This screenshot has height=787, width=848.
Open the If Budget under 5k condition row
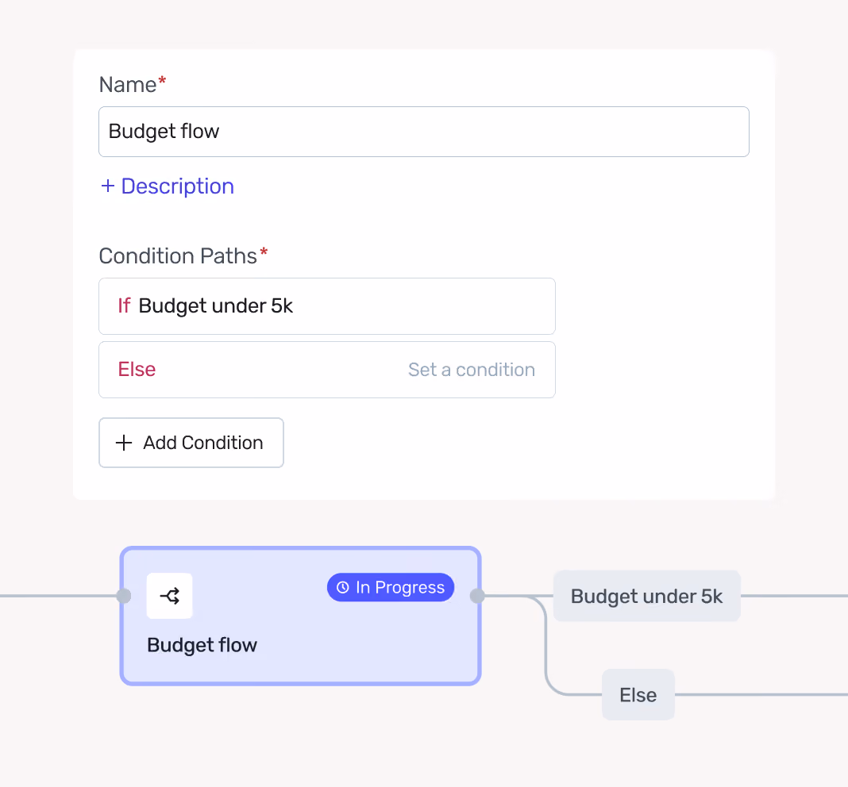(x=326, y=306)
